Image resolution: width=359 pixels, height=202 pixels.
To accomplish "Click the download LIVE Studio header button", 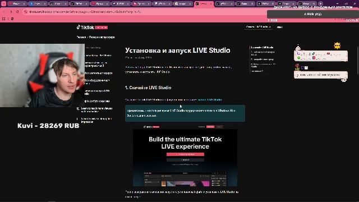I will [x=258, y=27].
